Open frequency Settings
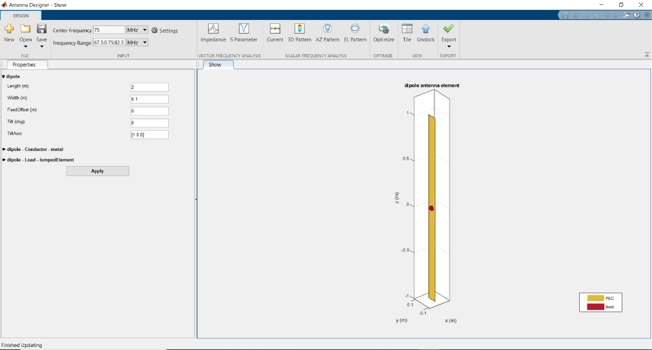Viewport: 652px width, 350px height. pos(165,31)
